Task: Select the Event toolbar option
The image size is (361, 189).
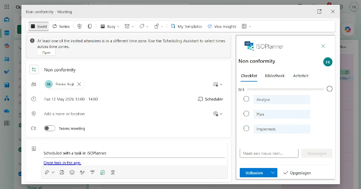Action: pyautogui.click(x=39, y=26)
